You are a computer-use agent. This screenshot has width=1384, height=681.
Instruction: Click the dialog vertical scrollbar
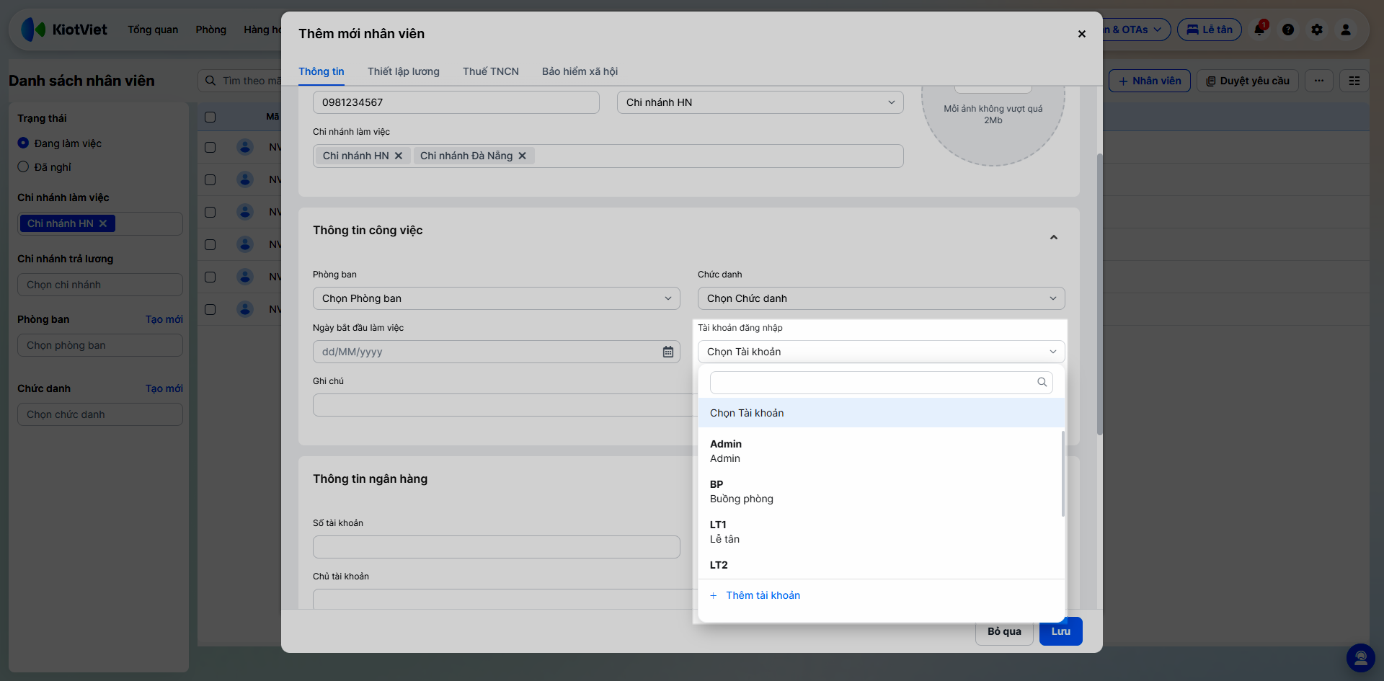point(1099,294)
